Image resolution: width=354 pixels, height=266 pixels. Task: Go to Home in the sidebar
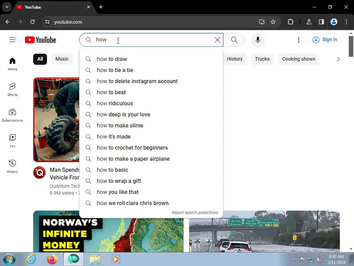click(12, 64)
